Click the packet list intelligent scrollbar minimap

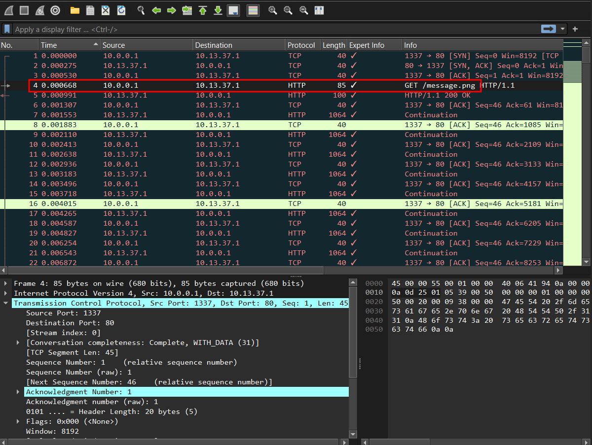click(x=572, y=153)
